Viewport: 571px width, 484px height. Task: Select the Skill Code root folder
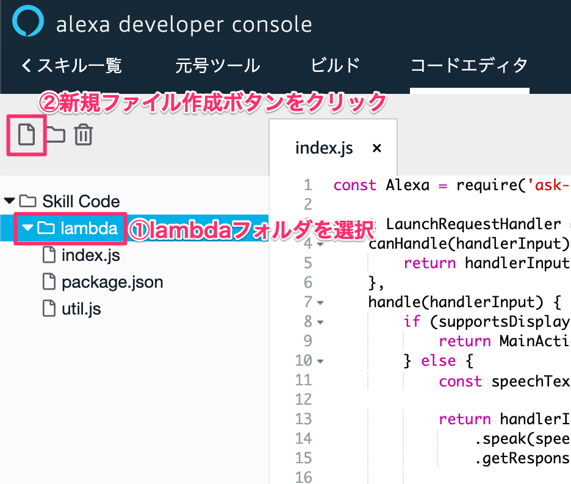click(x=81, y=201)
